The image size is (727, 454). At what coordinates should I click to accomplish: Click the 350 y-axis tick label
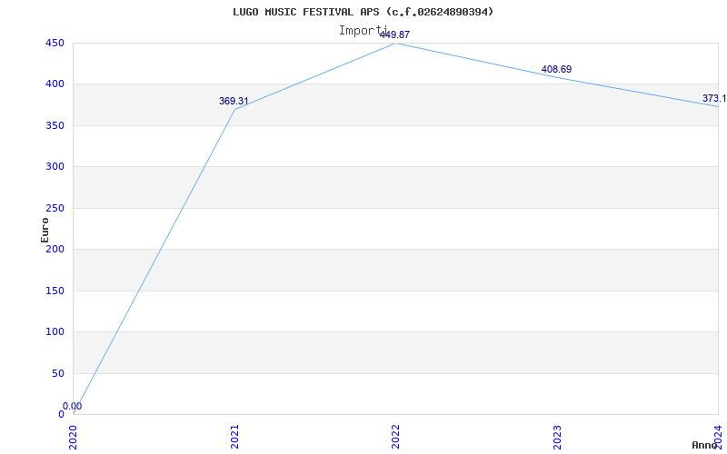tap(54, 125)
